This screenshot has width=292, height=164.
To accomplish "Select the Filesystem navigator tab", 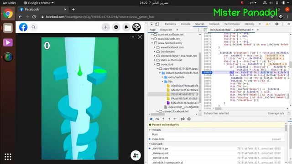I will pyautogui.click(x=166, y=30).
